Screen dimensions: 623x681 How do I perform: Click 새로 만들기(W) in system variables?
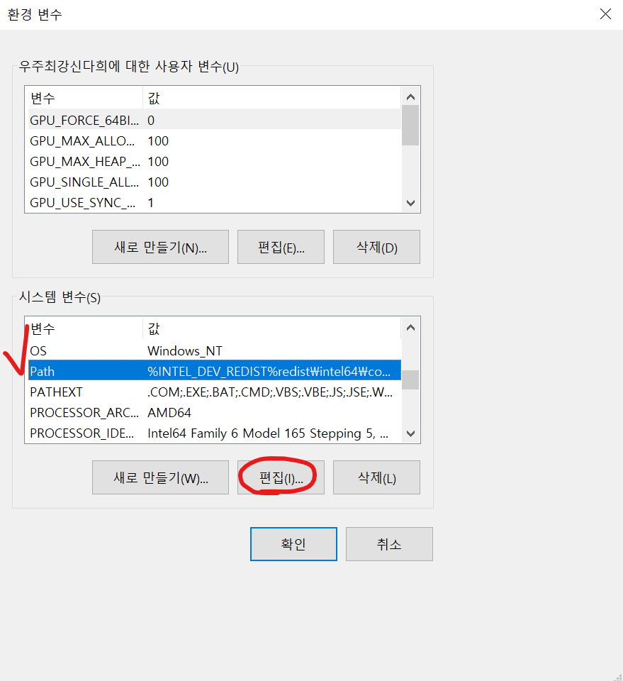pos(160,477)
